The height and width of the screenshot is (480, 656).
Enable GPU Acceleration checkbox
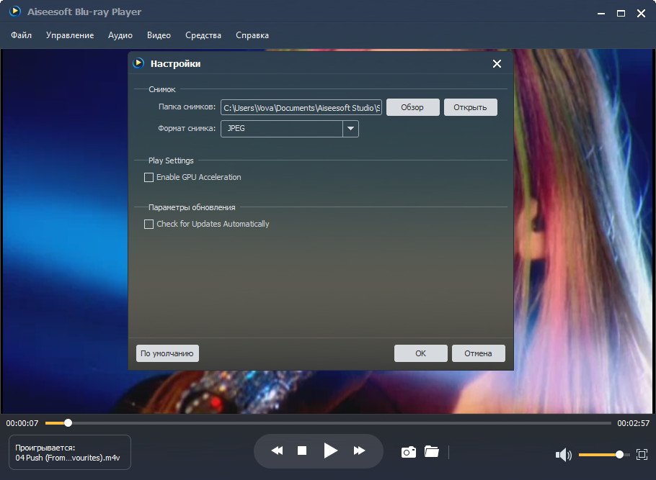click(x=149, y=177)
